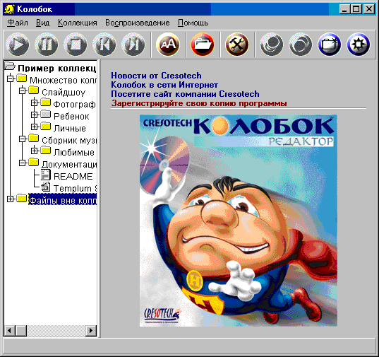Stop playback with the Stop button

[x=76, y=45]
